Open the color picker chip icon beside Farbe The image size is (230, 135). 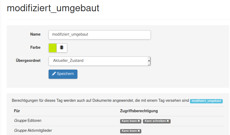(62, 47)
